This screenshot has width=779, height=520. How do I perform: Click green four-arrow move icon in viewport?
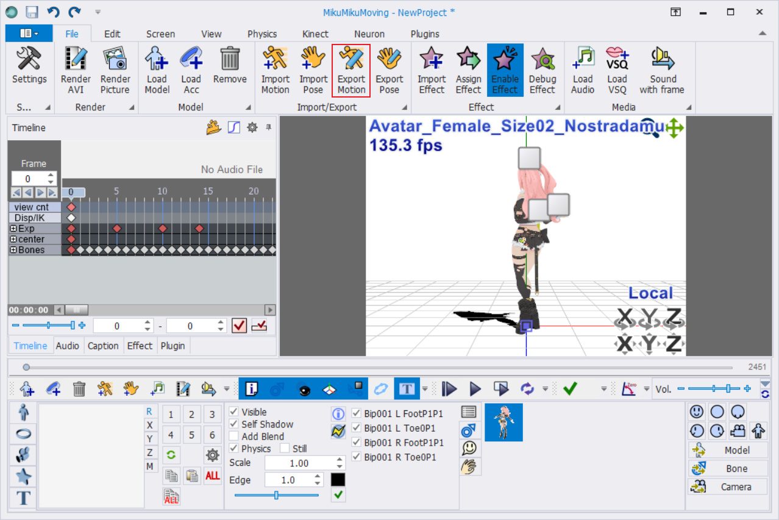tap(674, 128)
